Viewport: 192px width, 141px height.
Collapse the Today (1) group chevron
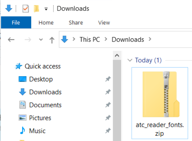click(x=130, y=60)
